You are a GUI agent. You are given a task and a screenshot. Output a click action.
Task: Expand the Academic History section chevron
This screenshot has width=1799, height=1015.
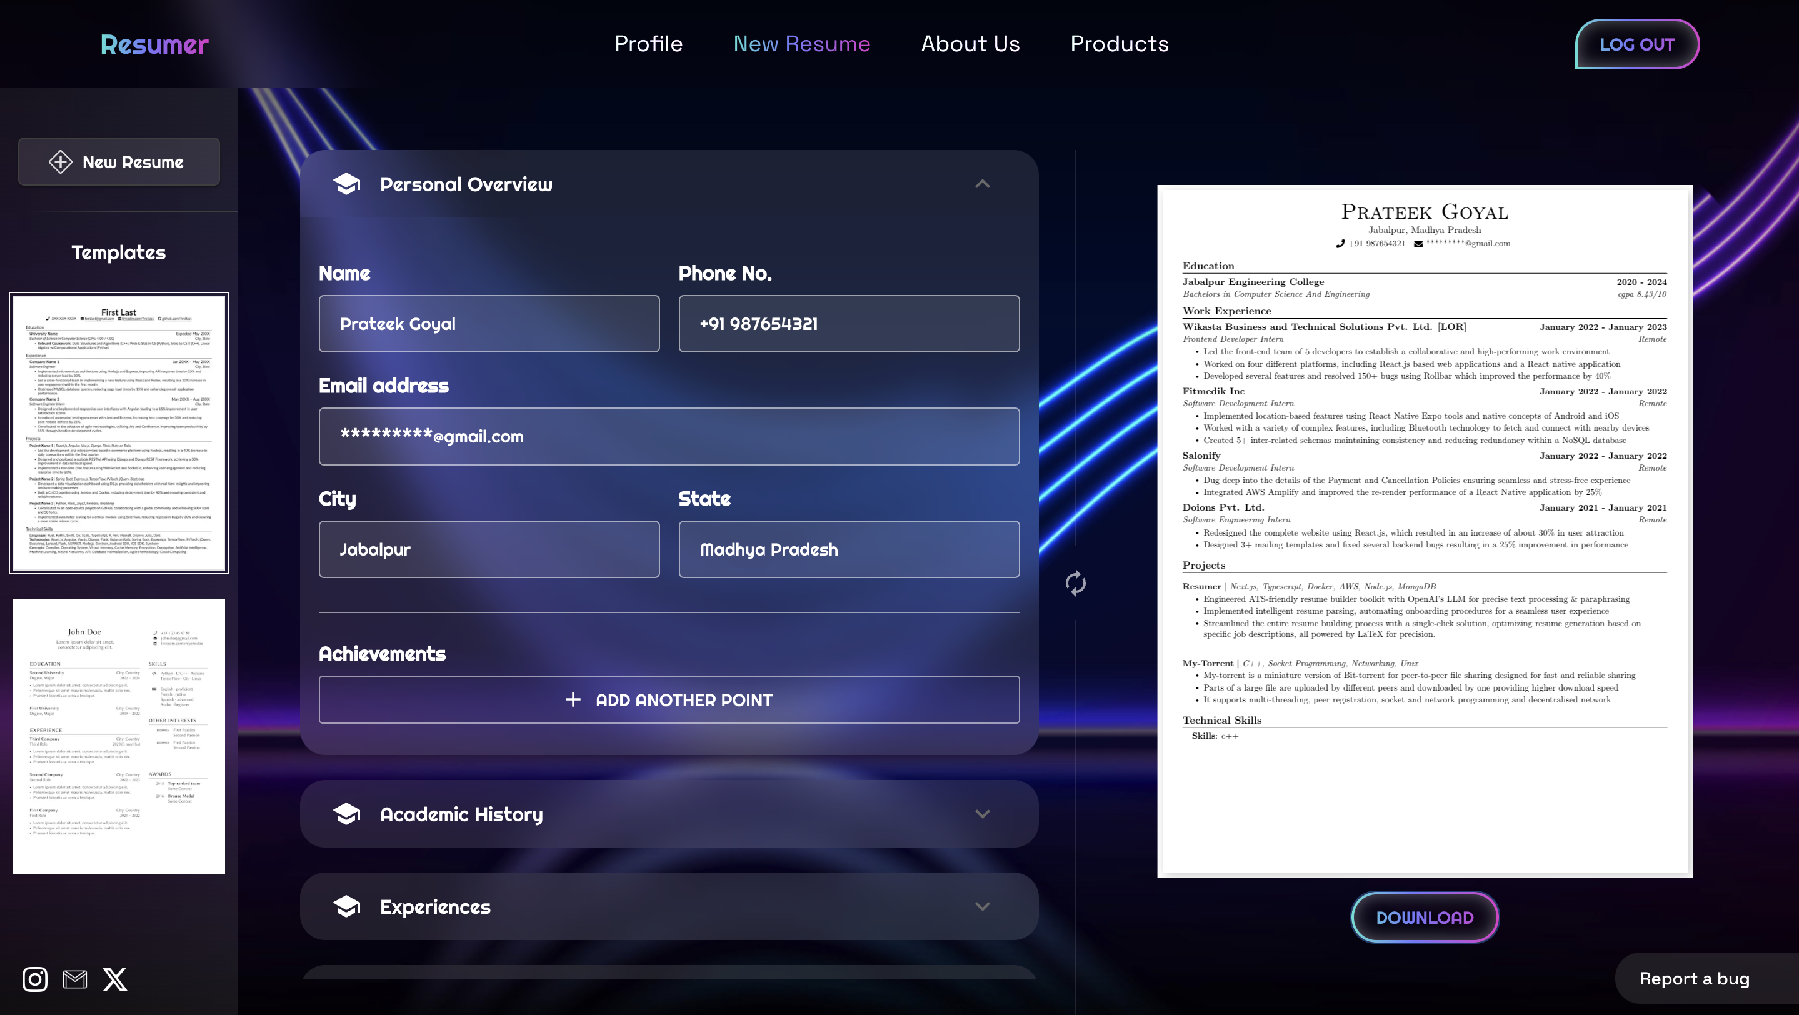click(982, 814)
